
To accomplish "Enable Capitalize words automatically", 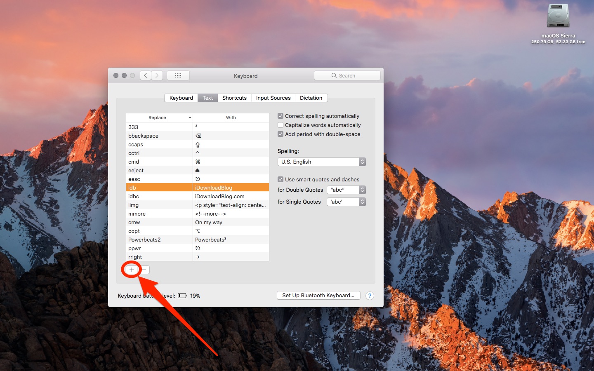I will [x=280, y=125].
